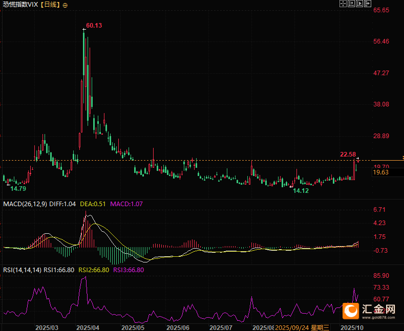
Task: Click the 56.46 price axis value
Action: (x=381, y=41)
